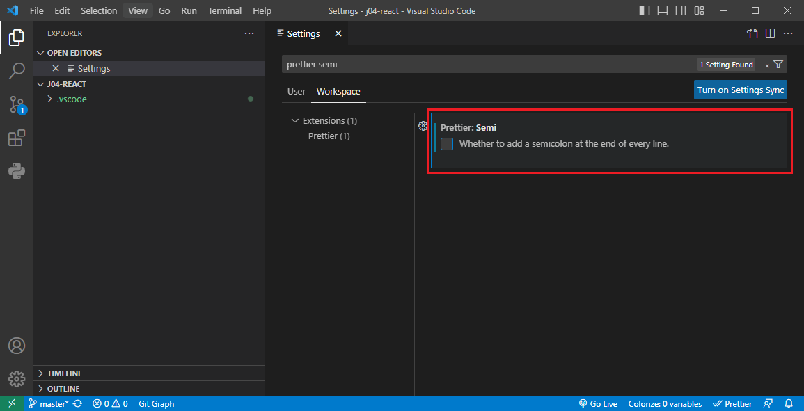Open the Source Control view
The width and height of the screenshot is (804, 411).
coord(17,104)
